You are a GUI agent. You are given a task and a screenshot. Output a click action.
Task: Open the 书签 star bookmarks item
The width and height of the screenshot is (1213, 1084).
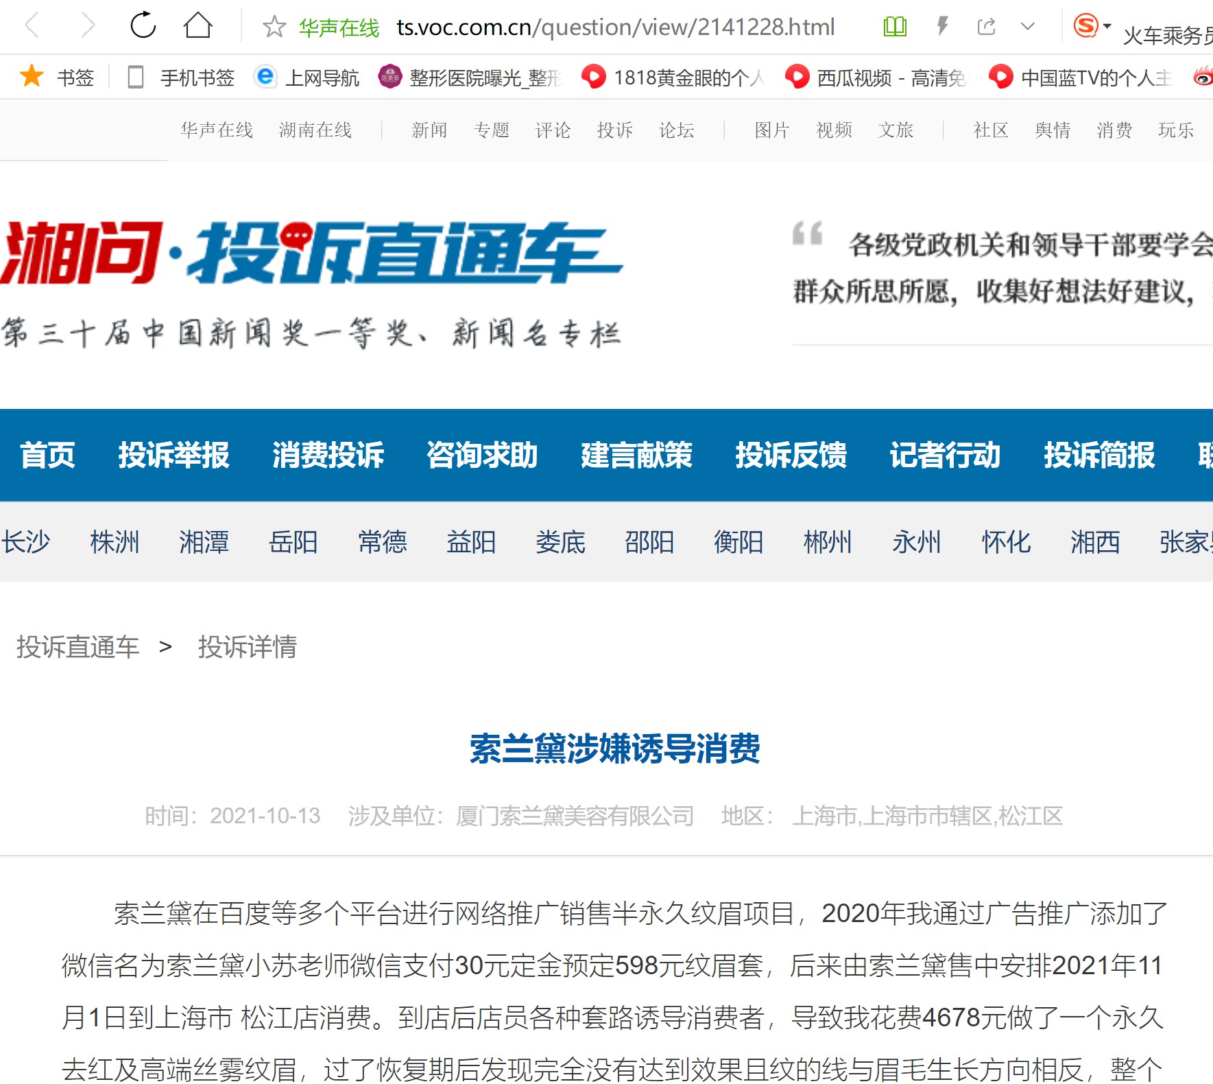tap(57, 77)
